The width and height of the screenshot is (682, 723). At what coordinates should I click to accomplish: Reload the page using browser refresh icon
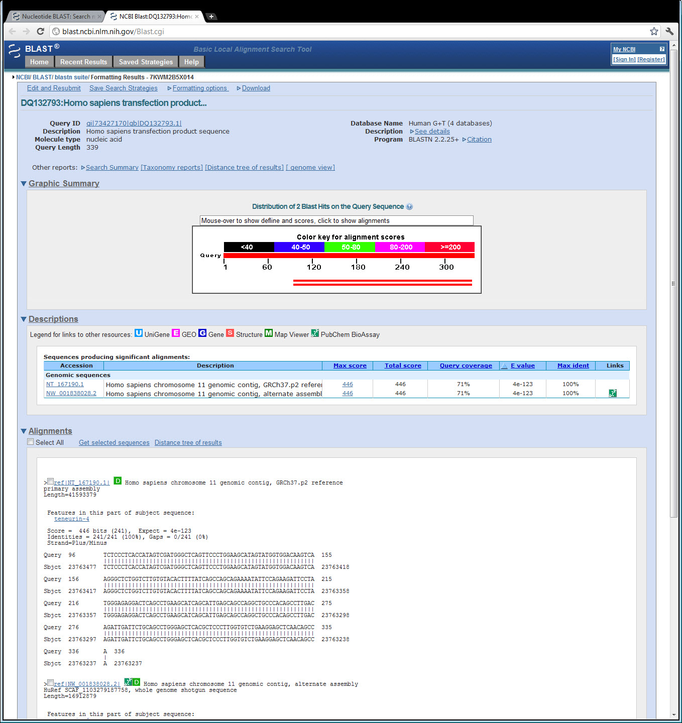pos(41,31)
